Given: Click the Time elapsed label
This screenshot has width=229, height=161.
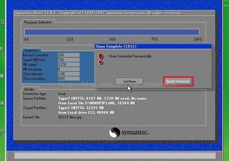Looking at the screenshot, I should tap(32, 74).
